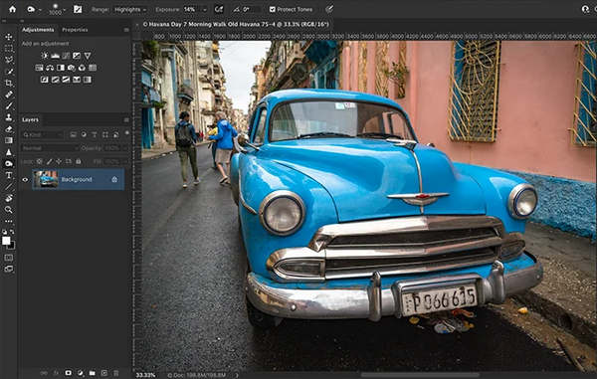Select the Gradient tool
The image size is (597, 379).
point(8,140)
